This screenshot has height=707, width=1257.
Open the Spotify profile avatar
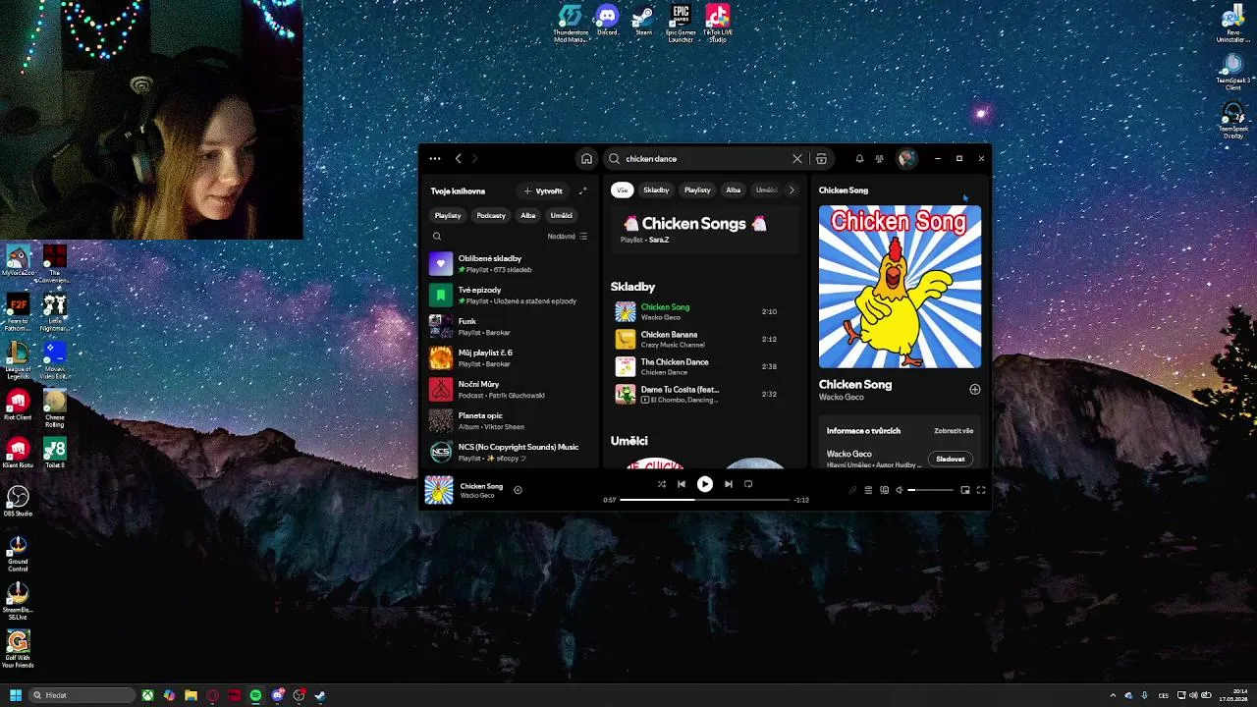(906, 158)
